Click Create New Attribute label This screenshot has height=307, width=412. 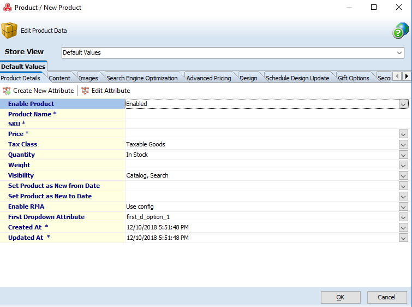click(44, 91)
